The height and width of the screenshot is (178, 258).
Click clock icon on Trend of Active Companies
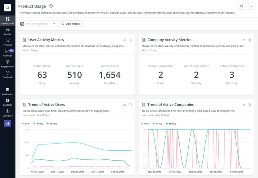tap(249, 105)
